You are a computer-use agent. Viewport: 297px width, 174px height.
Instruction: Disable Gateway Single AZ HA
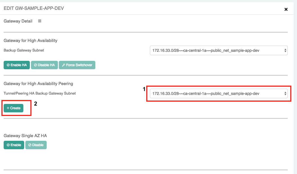[x=36, y=145]
